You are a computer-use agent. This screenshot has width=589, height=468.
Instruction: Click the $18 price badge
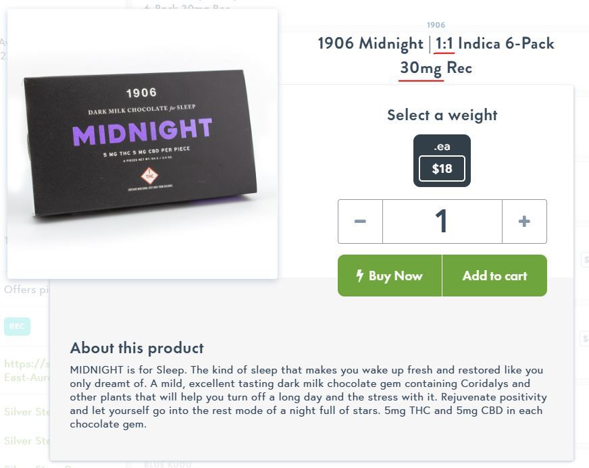pos(442,169)
